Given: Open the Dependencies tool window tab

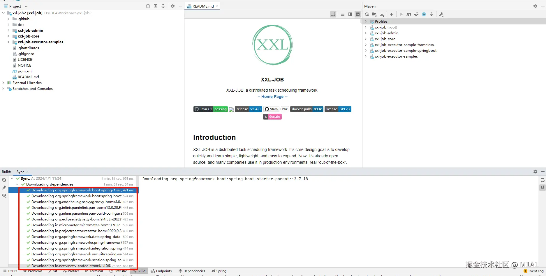Looking at the screenshot, I should pyautogui.click(x=192, y=271).
